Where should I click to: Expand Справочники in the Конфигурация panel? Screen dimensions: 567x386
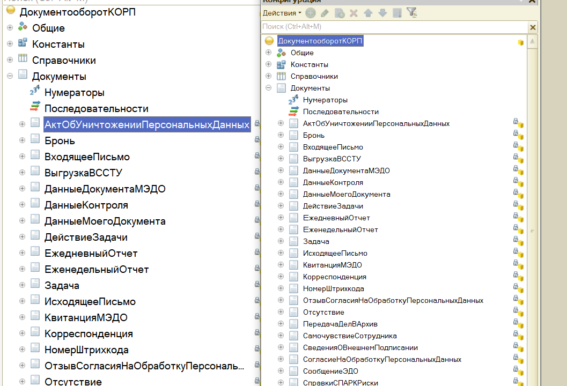coord(268,76)
